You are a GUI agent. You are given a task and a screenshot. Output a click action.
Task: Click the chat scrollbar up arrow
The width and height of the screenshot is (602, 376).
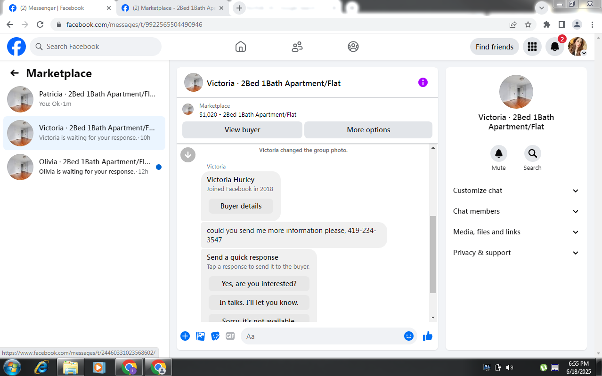(x=433, y=148)
